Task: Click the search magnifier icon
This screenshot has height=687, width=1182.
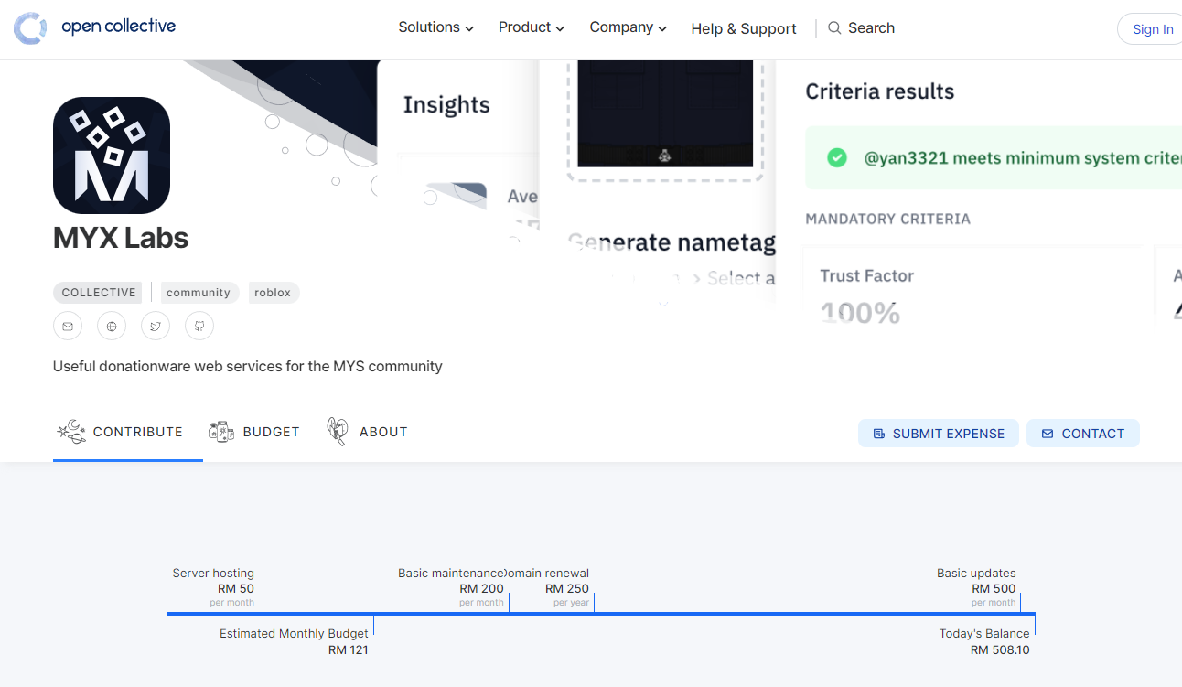Action: pos(834,28)
